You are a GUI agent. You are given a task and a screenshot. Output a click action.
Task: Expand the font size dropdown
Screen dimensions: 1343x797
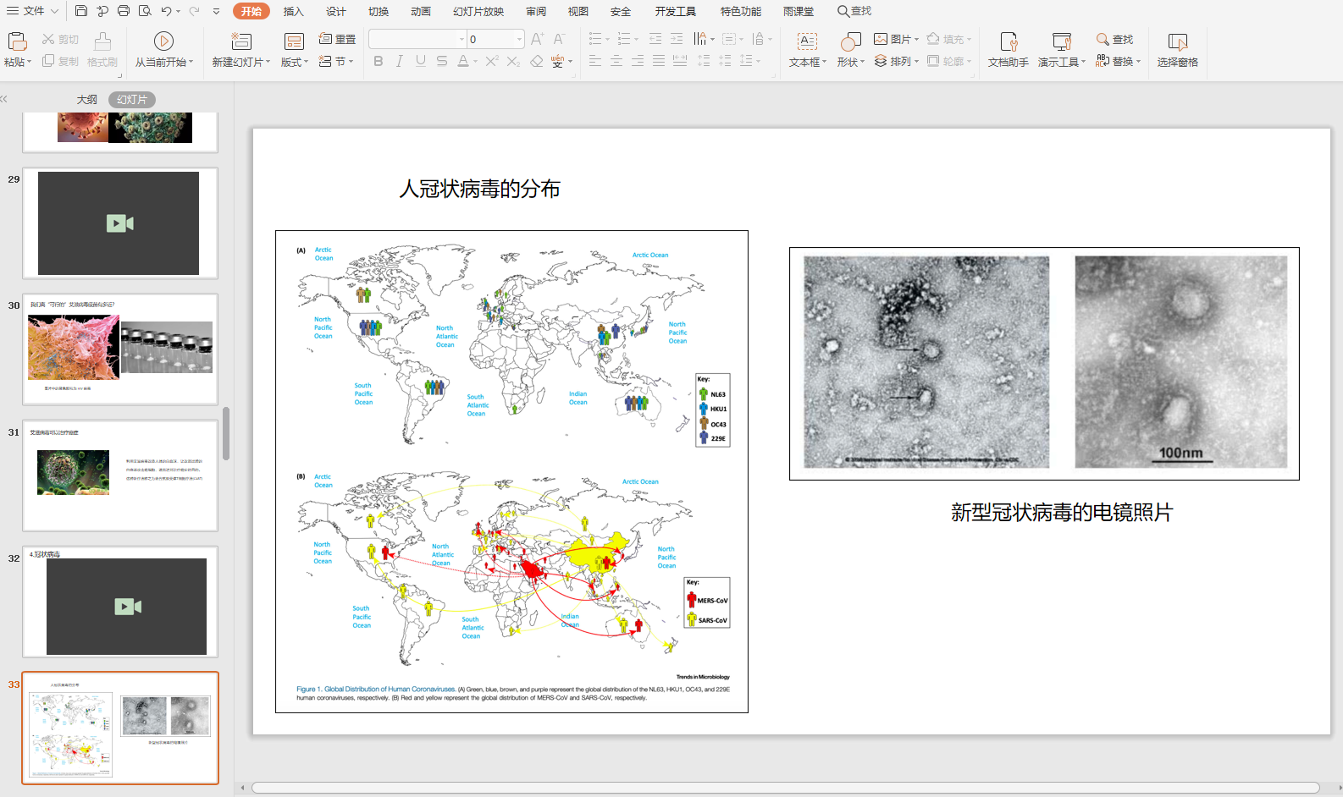click(x=519, y=39)
